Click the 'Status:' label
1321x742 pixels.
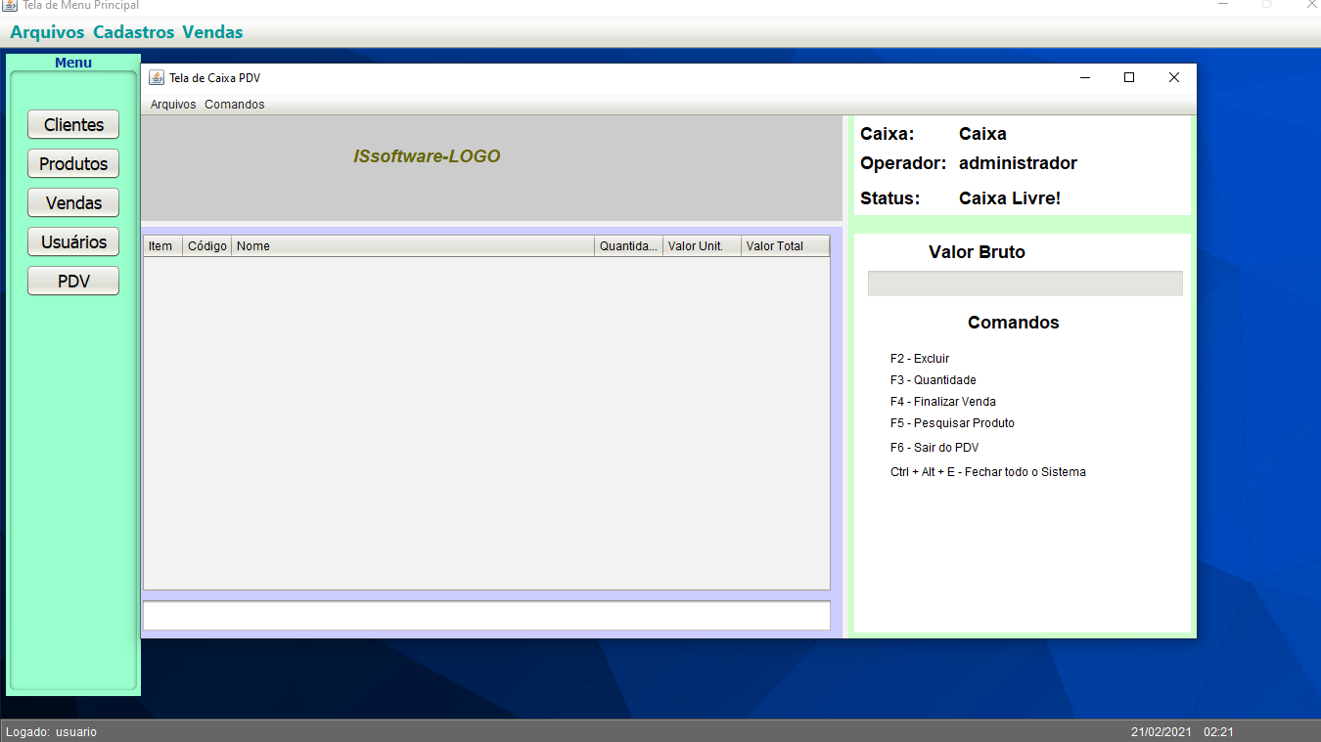(x=889, y=198)
